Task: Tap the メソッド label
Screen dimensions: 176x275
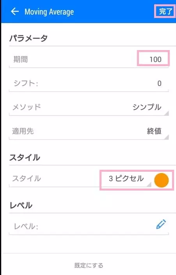Action: pyautogui.click(x=27, y=107)
